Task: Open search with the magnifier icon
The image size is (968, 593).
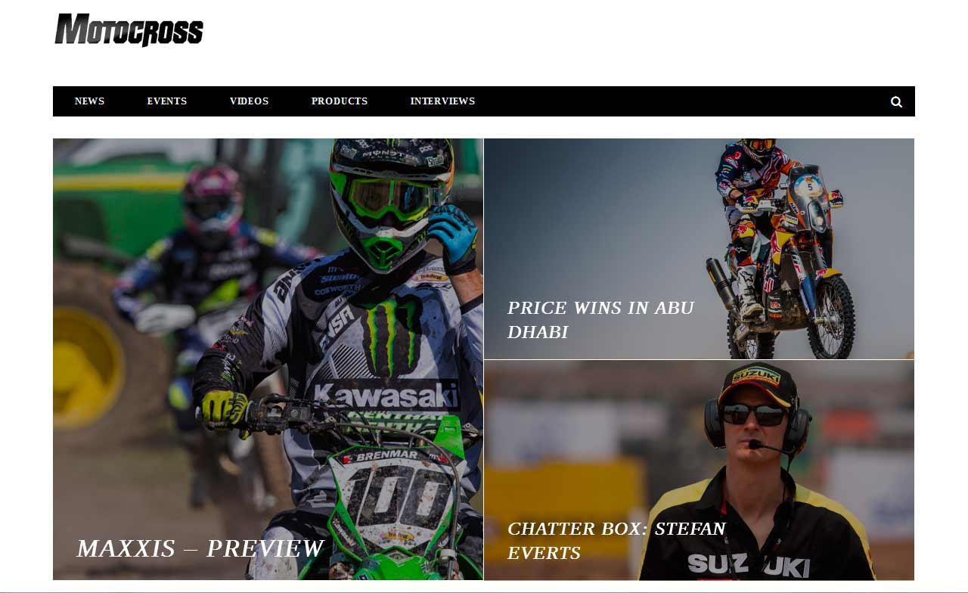Action: [896, 101]
